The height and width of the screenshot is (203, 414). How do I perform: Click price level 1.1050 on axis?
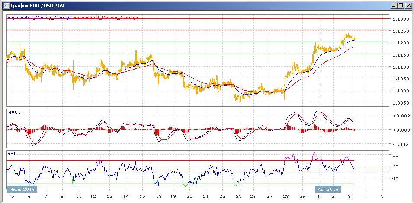pyautogui.click(x=400, y=79)
